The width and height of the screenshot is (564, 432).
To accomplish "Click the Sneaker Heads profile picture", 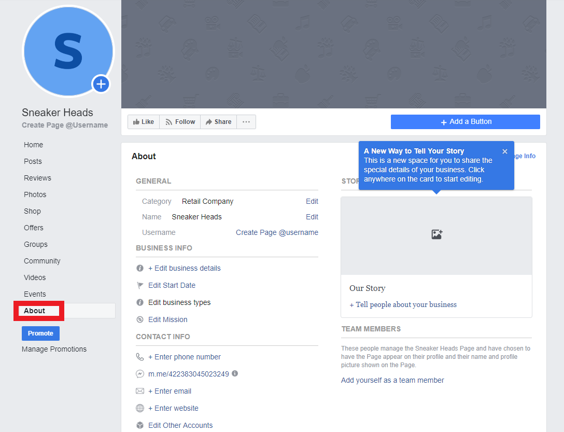I will [68, 51].
